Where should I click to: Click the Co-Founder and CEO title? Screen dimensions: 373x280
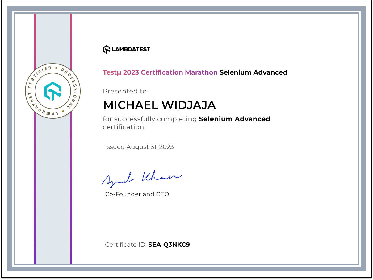coord(137,194)
